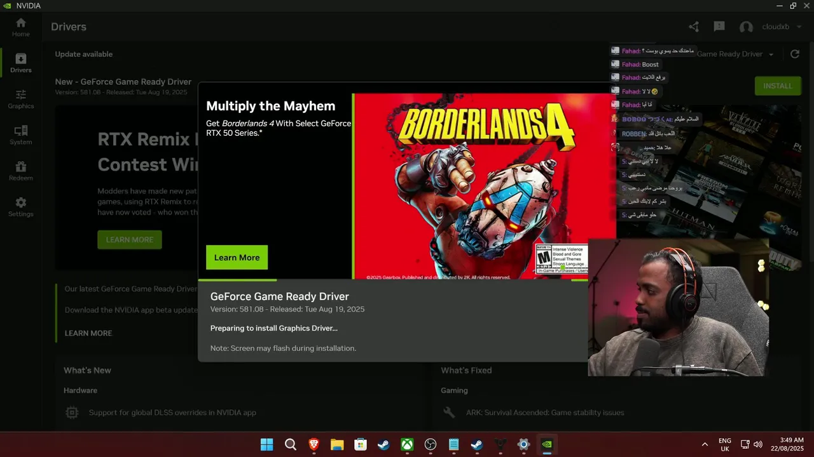Click 'New - GeForce Game Ready Driver' heading
The height and width of the screenshot is (457, 814).
[x=123, y=82]
